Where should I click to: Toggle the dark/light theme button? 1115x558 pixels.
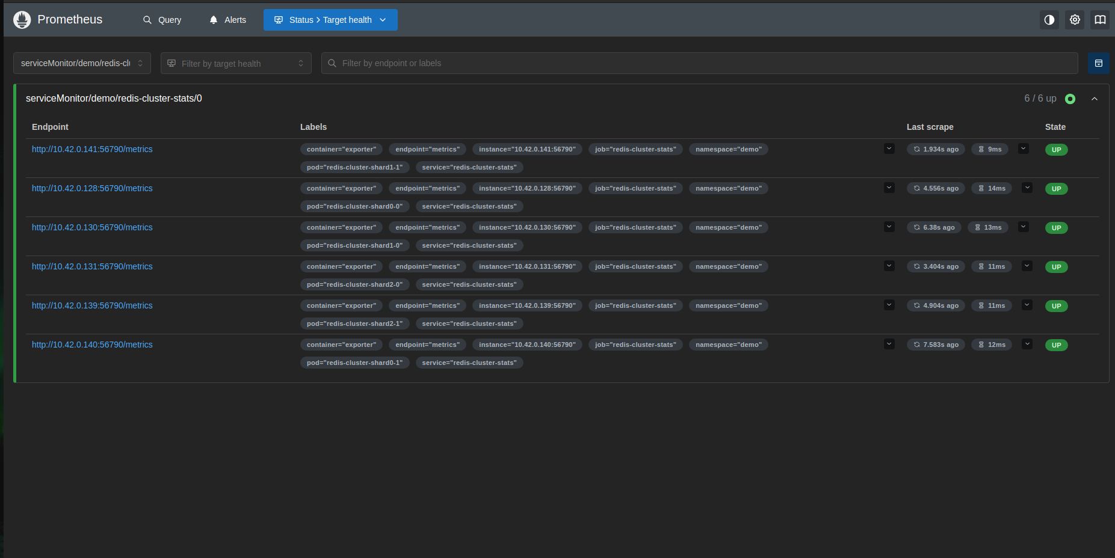[x=1049, y=20]
